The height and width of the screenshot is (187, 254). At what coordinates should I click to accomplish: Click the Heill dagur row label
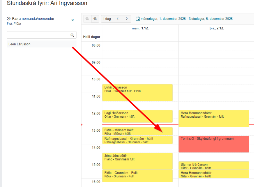pyautogui.click(x=92, y=37)
